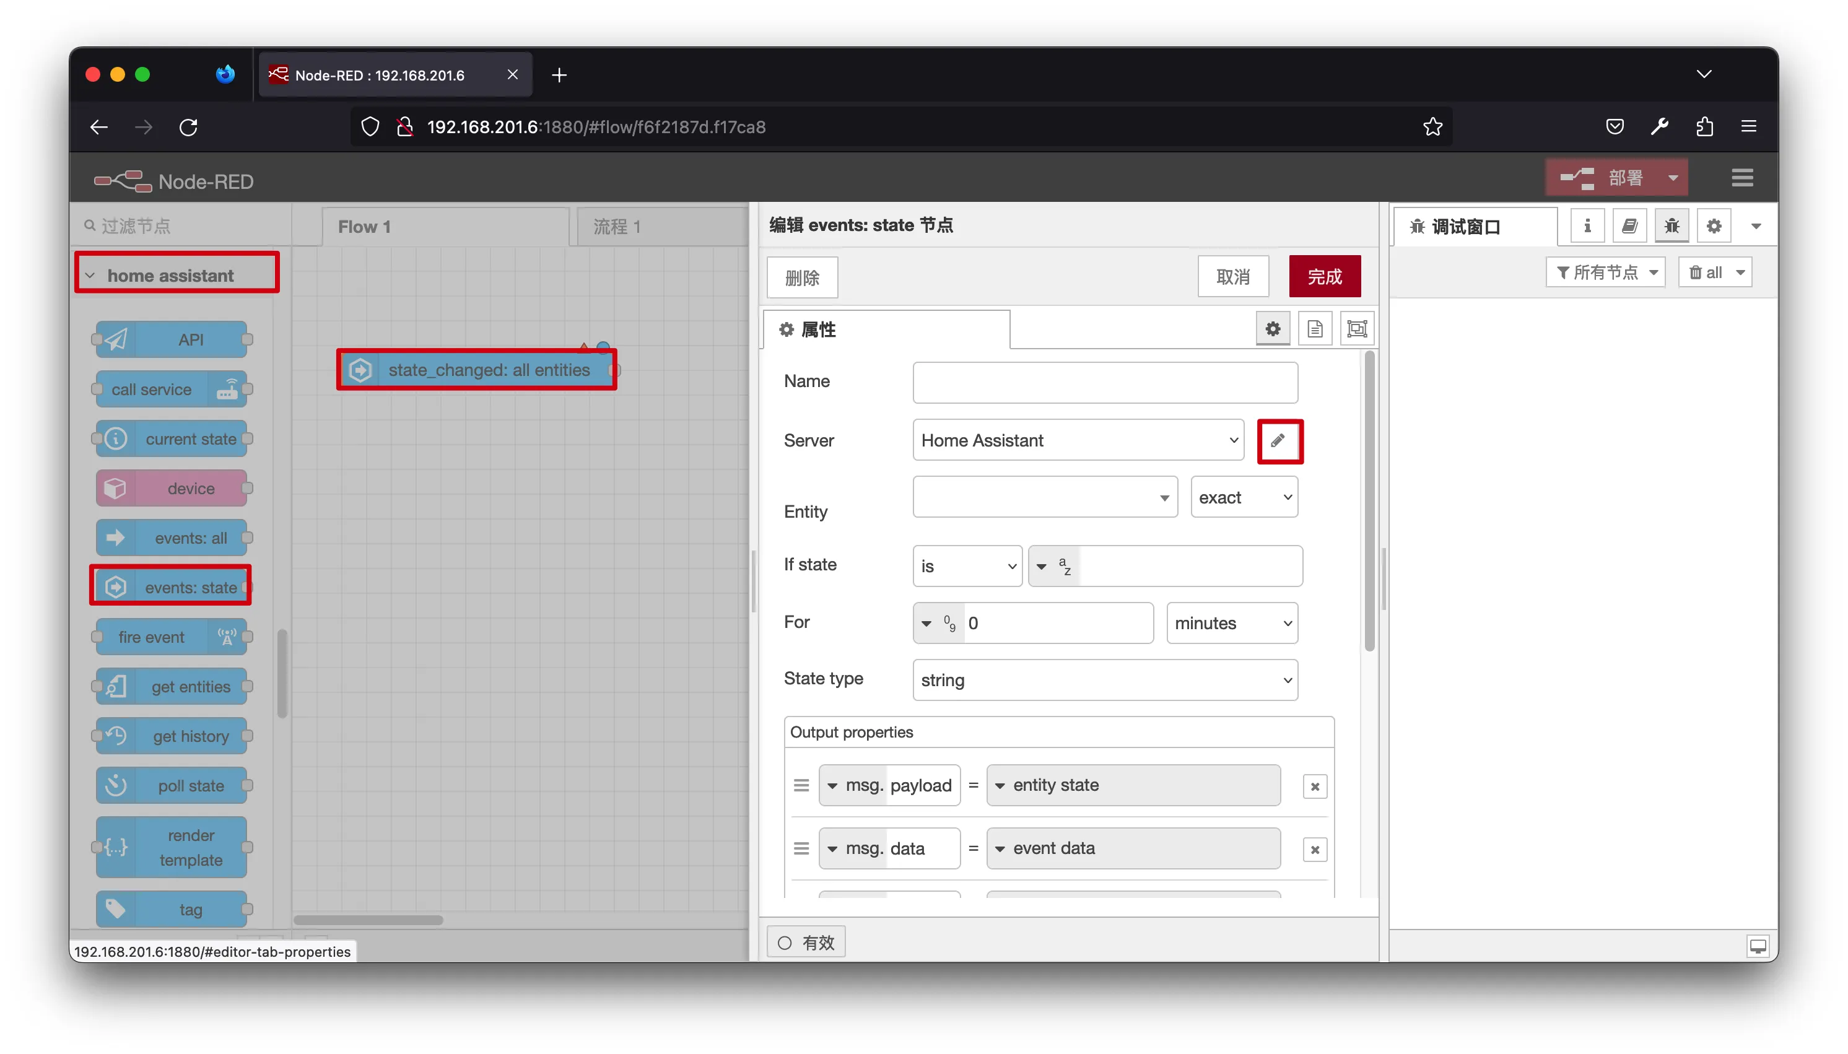
Task: Toggle the node enabled (有效) button
Action: click(806, 942)
